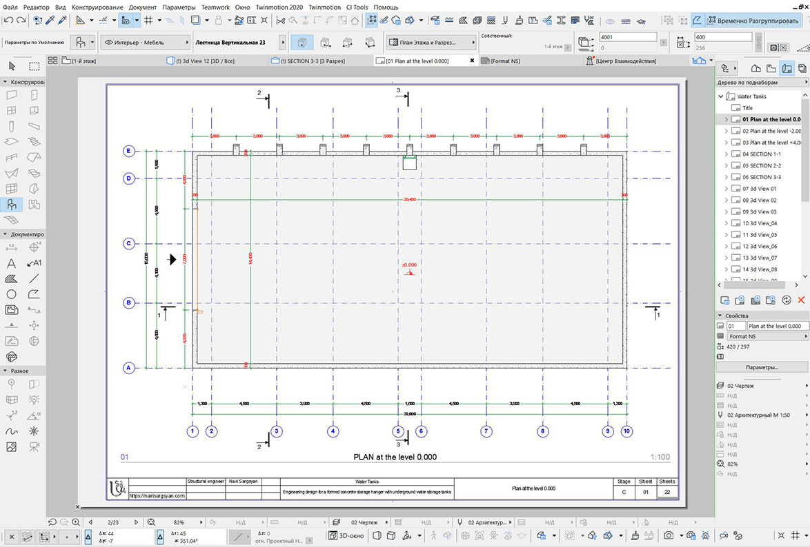810x547 pixels.
Task: Open the Конструирование menu
Action: click(x=97, y=7)
